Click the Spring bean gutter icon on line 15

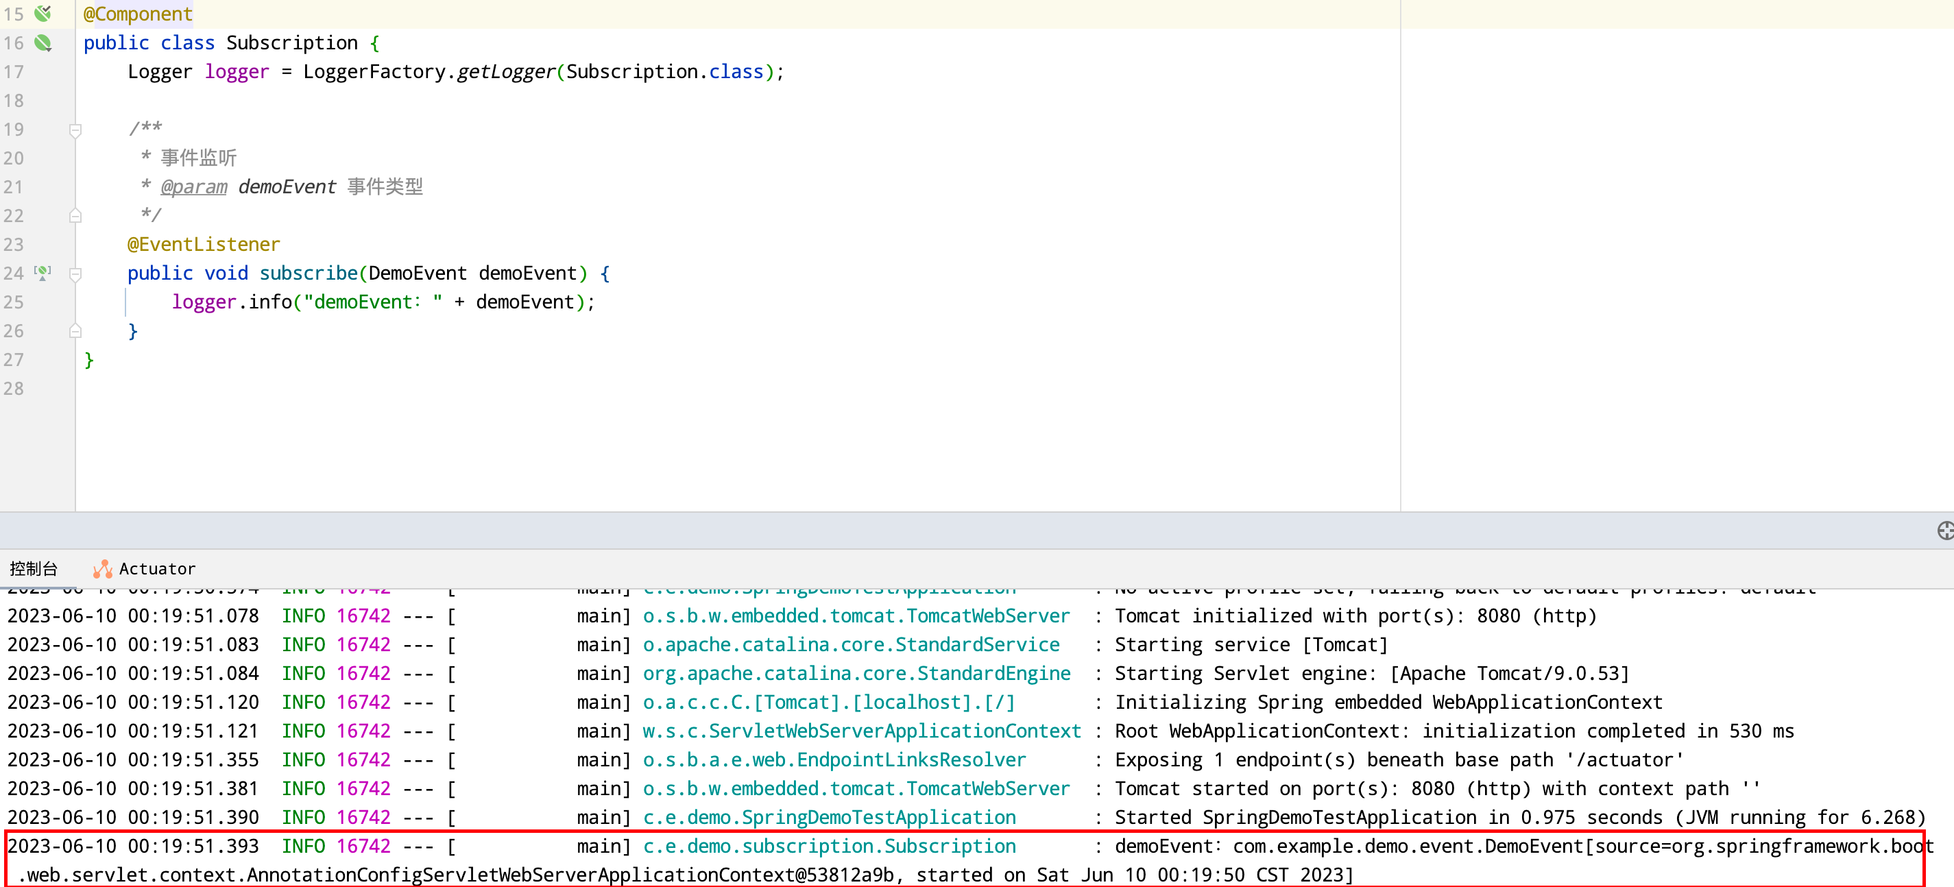(43, 13)
